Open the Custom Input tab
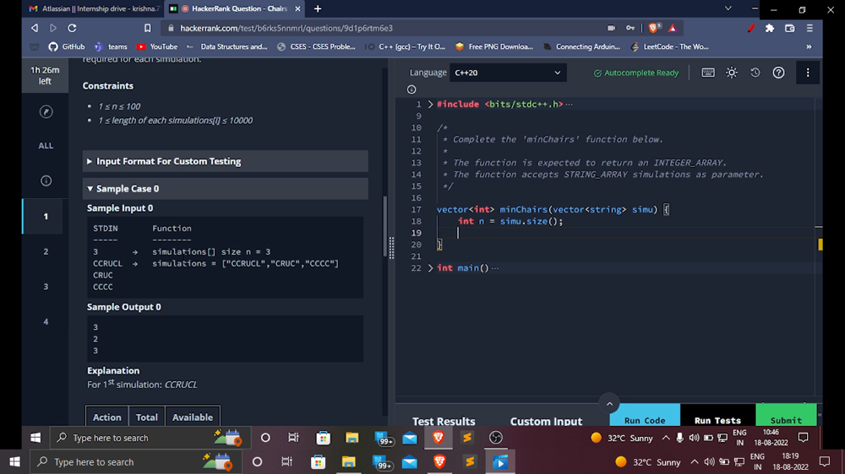Image resolution: width=845 pixels, height=474 pixels. point(546,421)
